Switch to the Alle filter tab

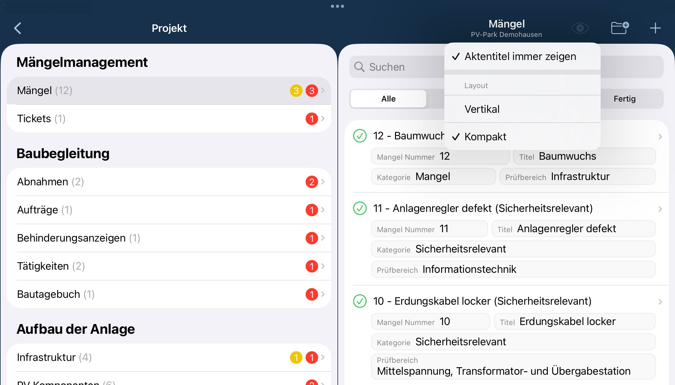click(x=388, y=99)
